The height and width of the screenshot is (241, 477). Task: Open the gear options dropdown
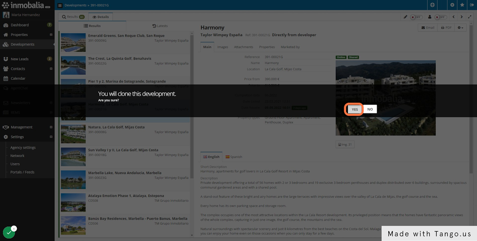(x=461, y=28)
